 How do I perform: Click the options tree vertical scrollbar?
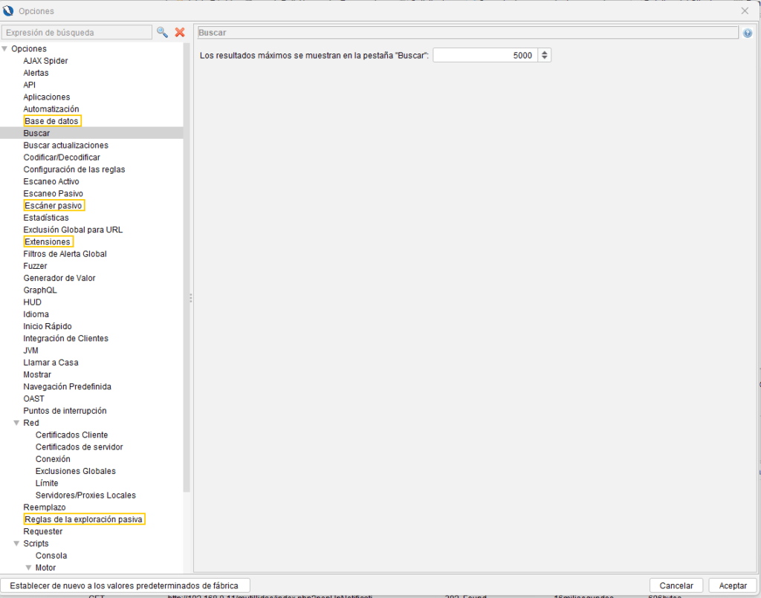(x=187, y=267)
